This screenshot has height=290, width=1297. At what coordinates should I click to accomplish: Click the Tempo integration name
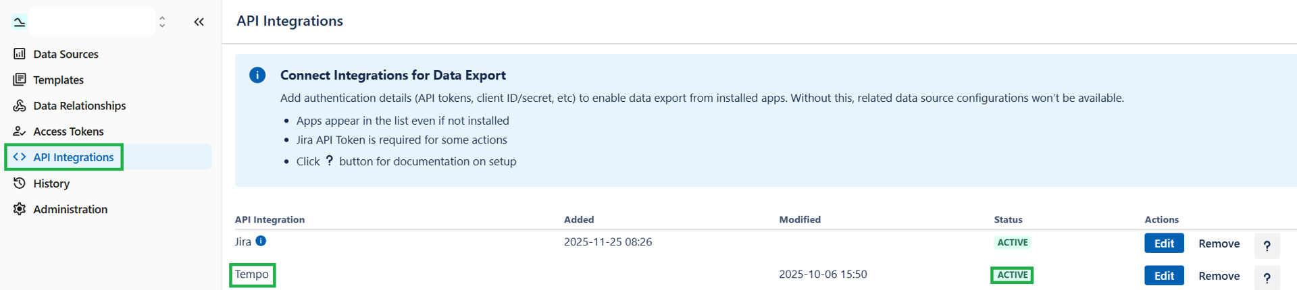coord(252,274)
